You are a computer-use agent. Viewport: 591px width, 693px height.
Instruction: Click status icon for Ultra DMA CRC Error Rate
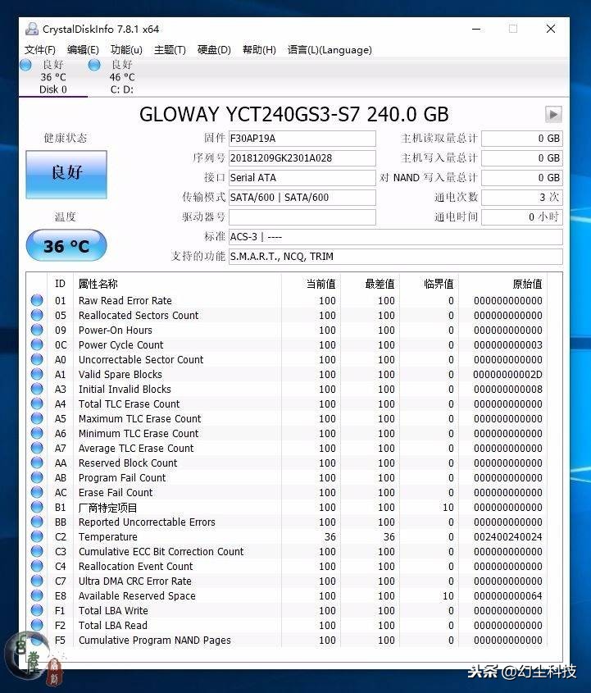(x=37, y=581)
